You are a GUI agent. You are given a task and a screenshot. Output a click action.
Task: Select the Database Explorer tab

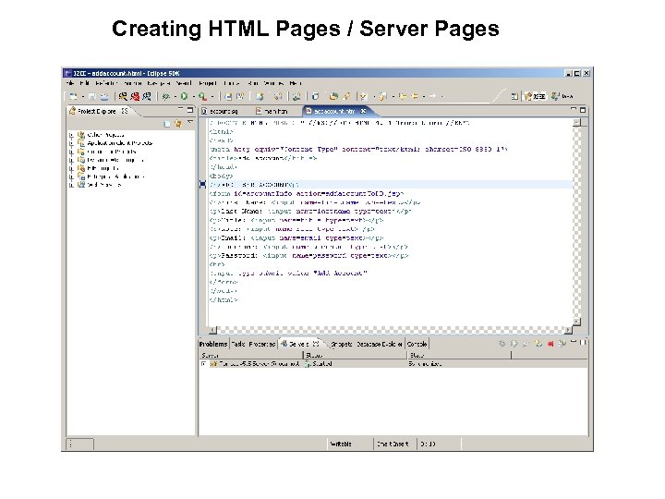(380, 344)
